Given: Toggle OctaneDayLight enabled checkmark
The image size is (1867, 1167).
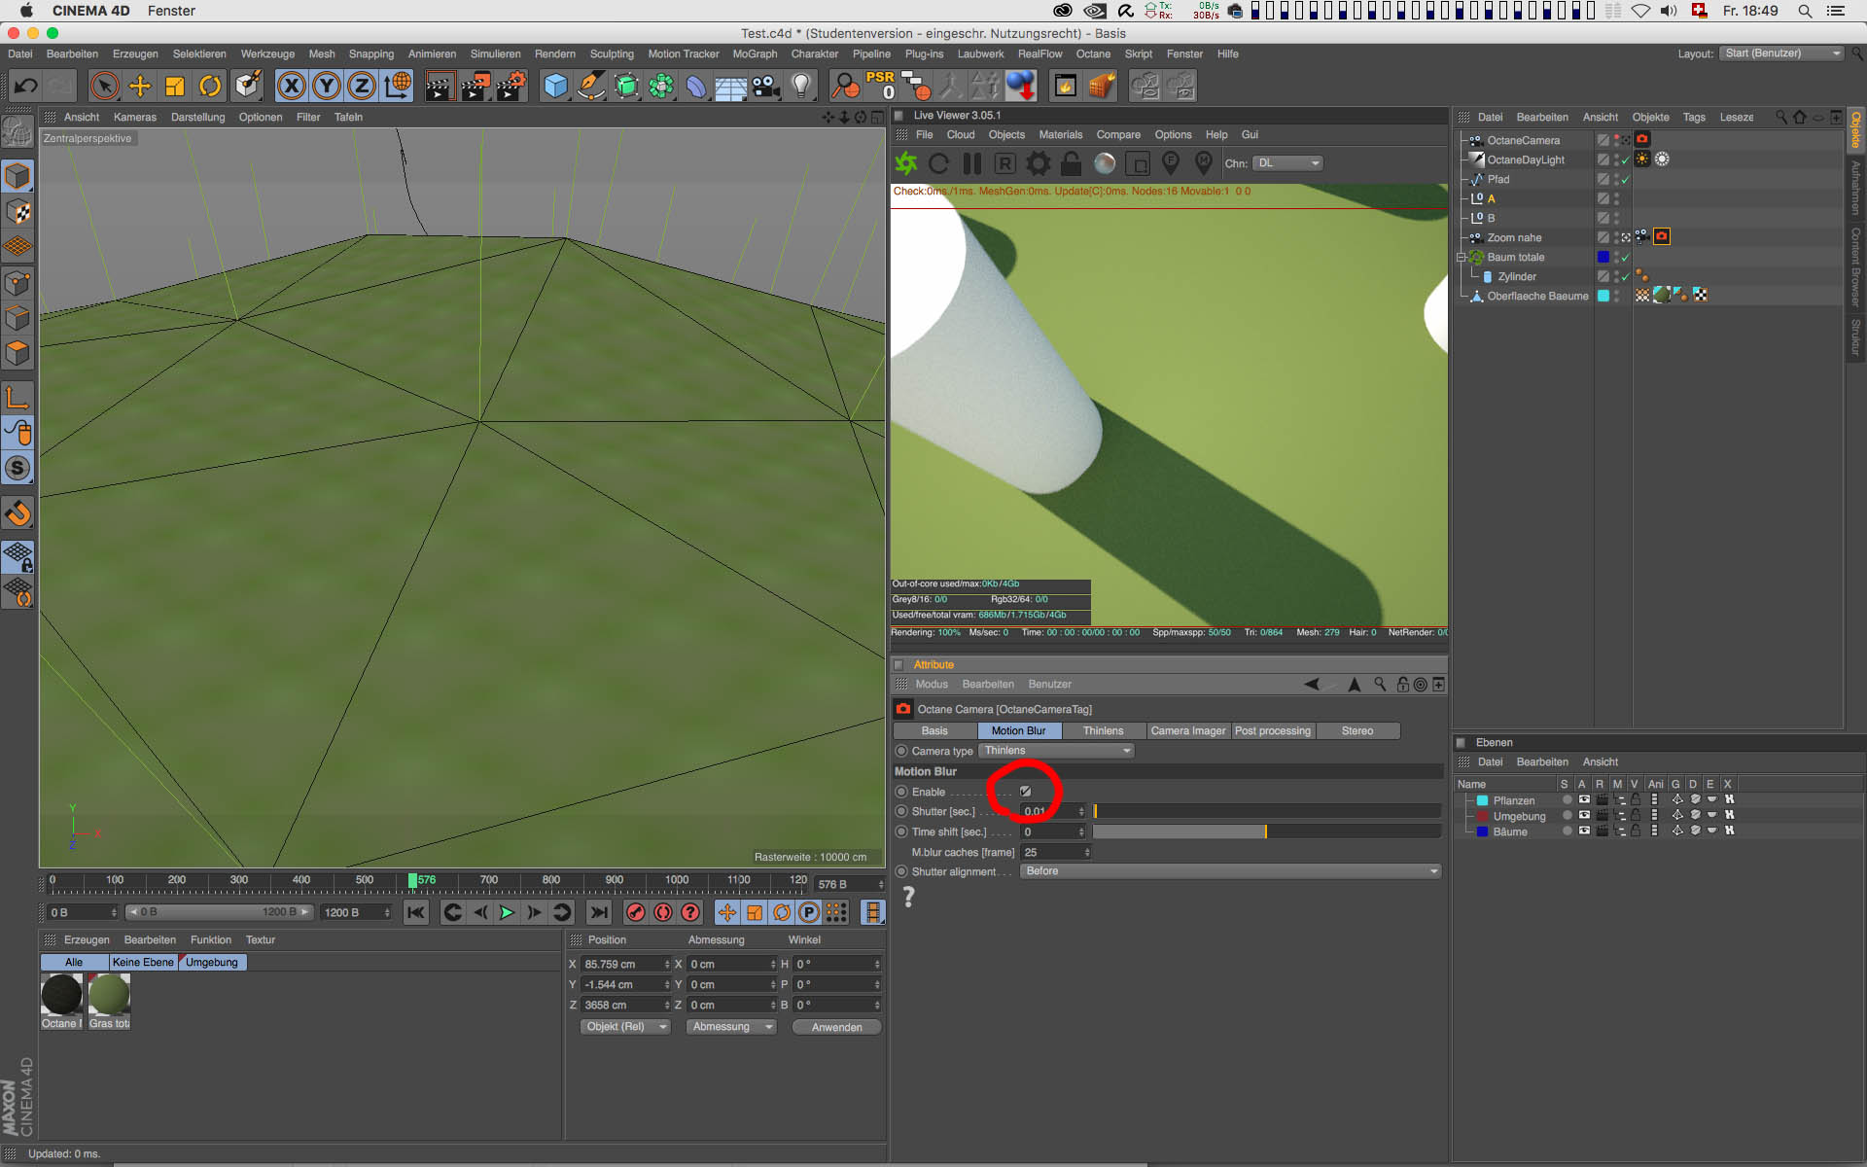Looking at the screenshot, I should coord(1625,160).
